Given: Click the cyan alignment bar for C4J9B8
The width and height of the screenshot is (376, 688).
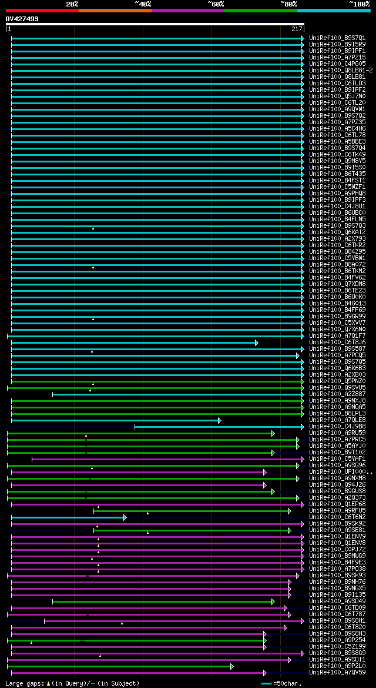Looking at the screenshot, I should pyautogui.click(x=219, y=427).
